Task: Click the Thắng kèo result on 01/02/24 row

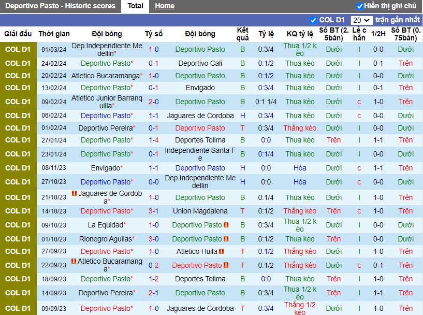Action: (x=300, y=128)
